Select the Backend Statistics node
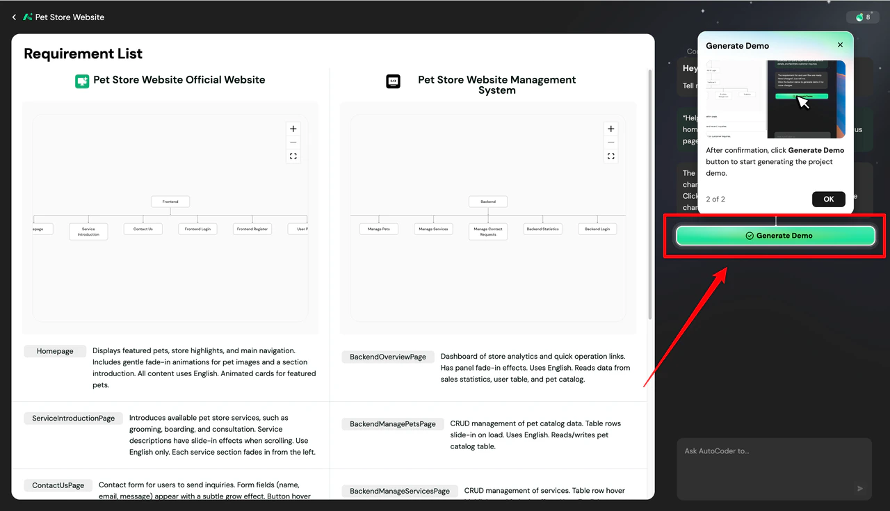This screenshot has width=890, height=511. (x=542, y=229)
